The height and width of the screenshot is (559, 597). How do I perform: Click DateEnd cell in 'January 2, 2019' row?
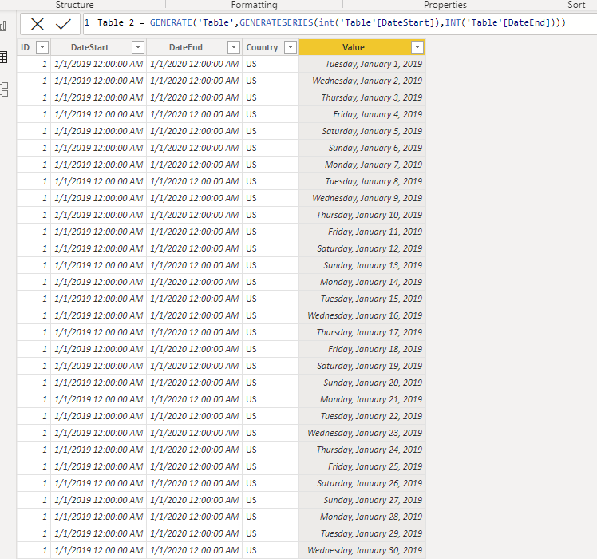(x=194, y=81)
